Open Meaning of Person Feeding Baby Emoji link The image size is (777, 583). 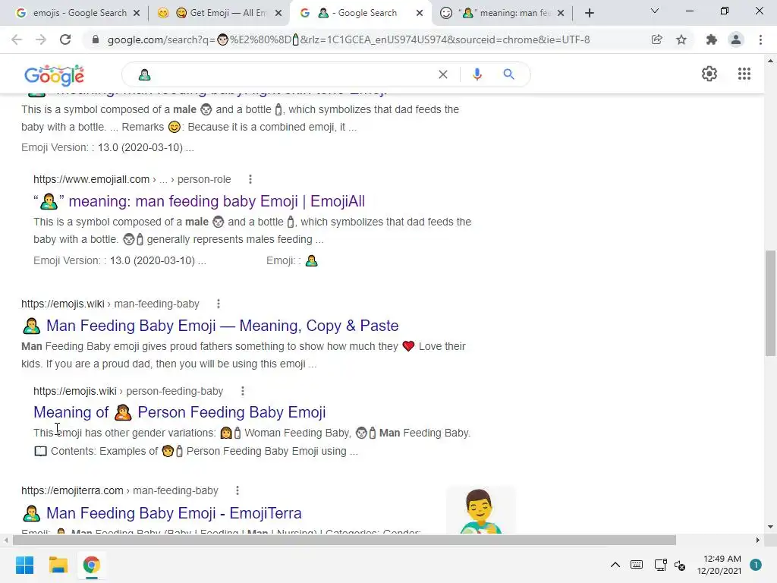(179, 412)
